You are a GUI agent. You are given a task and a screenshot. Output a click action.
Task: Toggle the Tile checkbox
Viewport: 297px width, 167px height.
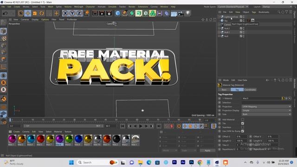click(243, 123)
